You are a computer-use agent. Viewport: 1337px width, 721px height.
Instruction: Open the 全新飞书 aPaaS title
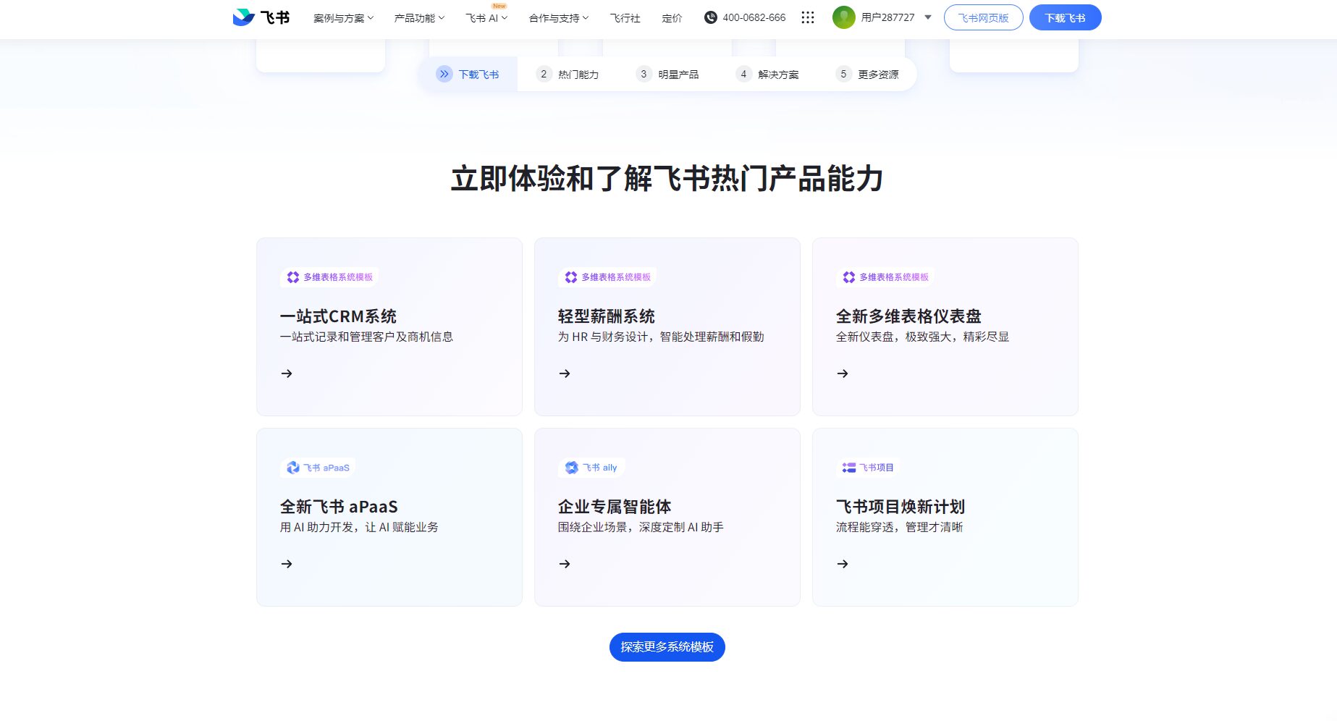339,507
